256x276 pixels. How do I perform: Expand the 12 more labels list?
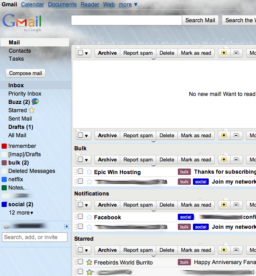pos(21,213)
